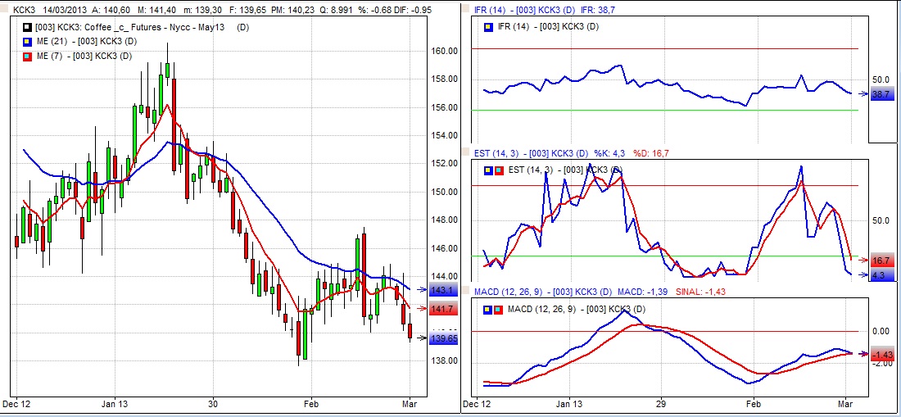Click the blue %K square in EST legend

tap(489, 170)
